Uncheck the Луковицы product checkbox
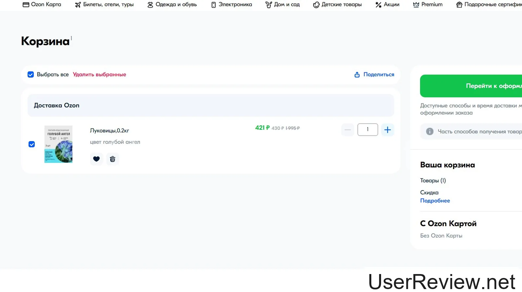 [x=32, y=144]
